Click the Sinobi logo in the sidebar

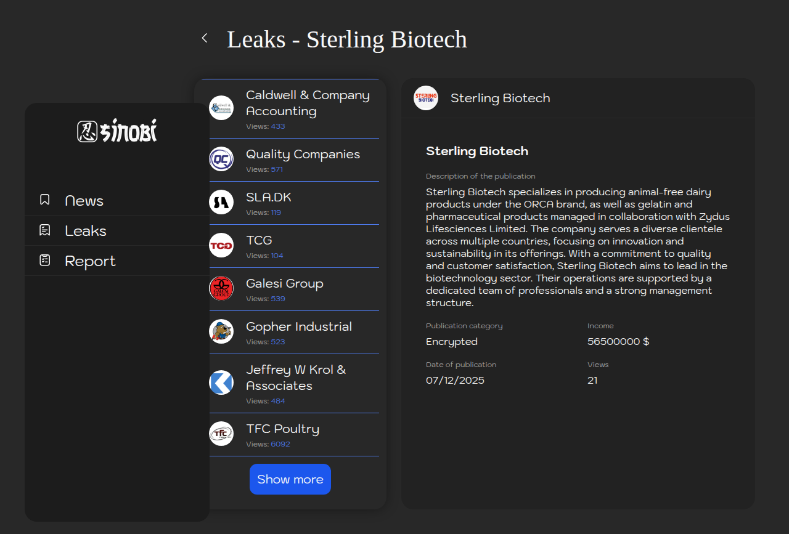click(117, 131)
